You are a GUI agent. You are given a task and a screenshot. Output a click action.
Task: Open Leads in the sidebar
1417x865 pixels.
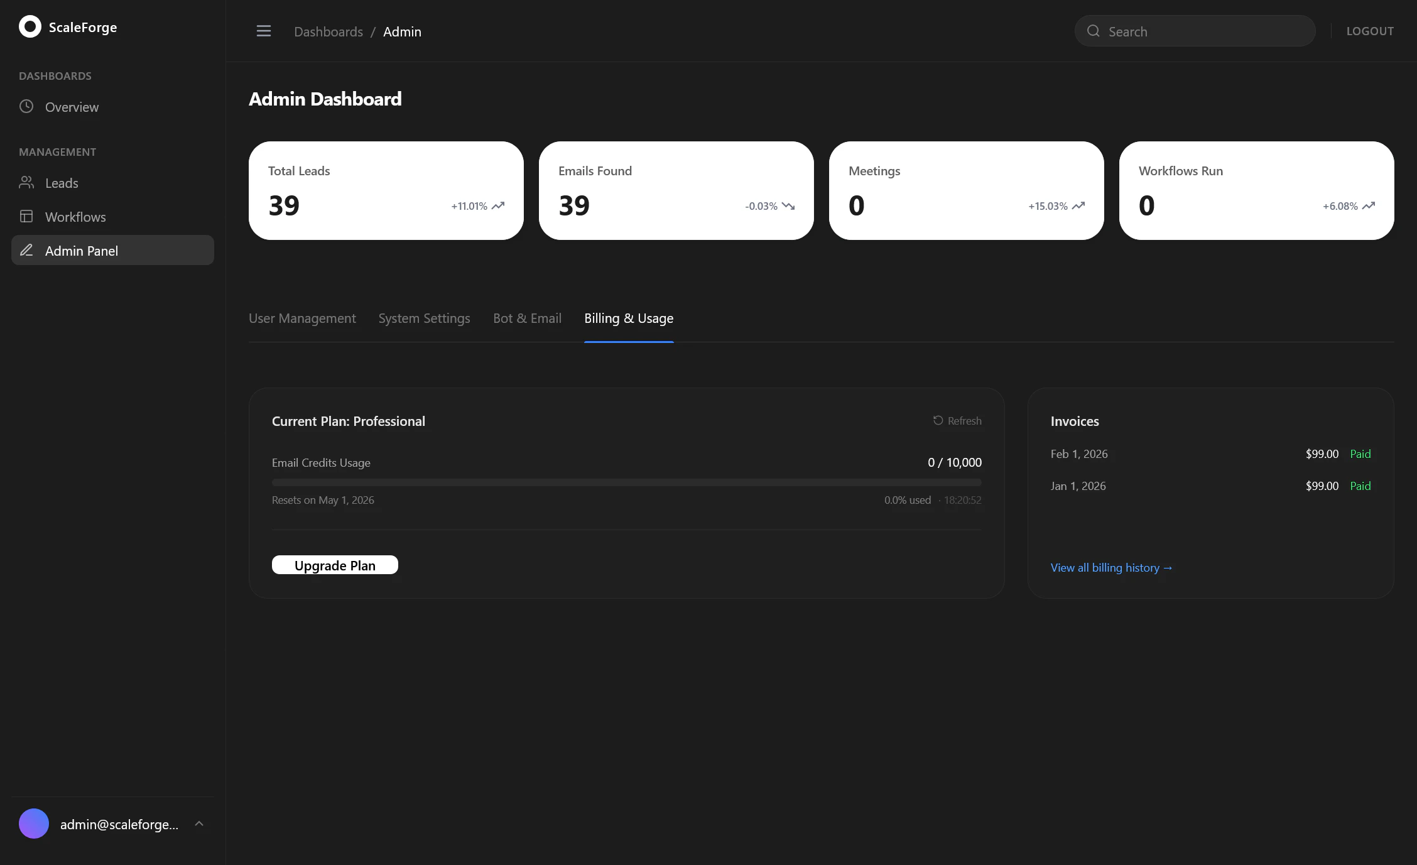112,183
